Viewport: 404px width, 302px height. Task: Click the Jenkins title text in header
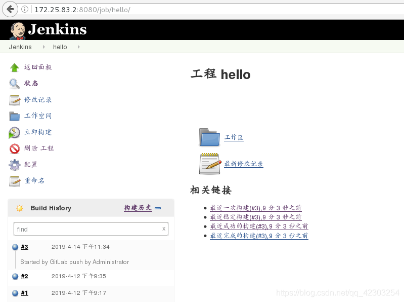point(58,29)
